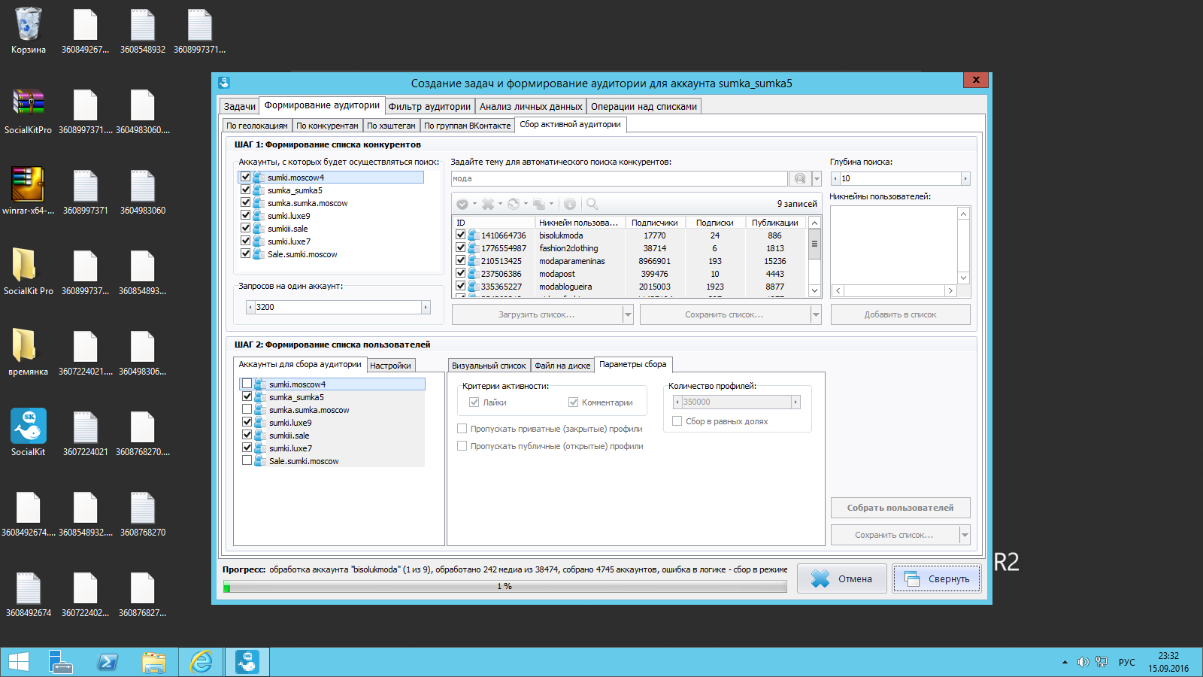
Task: Click the progress bar showing 1 %
Action: pyautogui.click(x=505, y=587)
